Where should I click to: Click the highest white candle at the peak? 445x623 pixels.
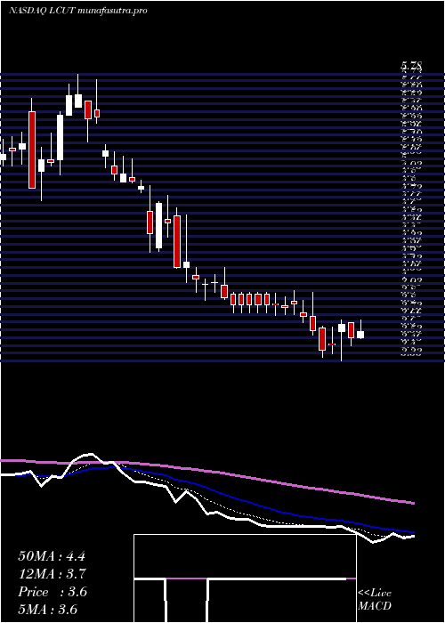78,101
